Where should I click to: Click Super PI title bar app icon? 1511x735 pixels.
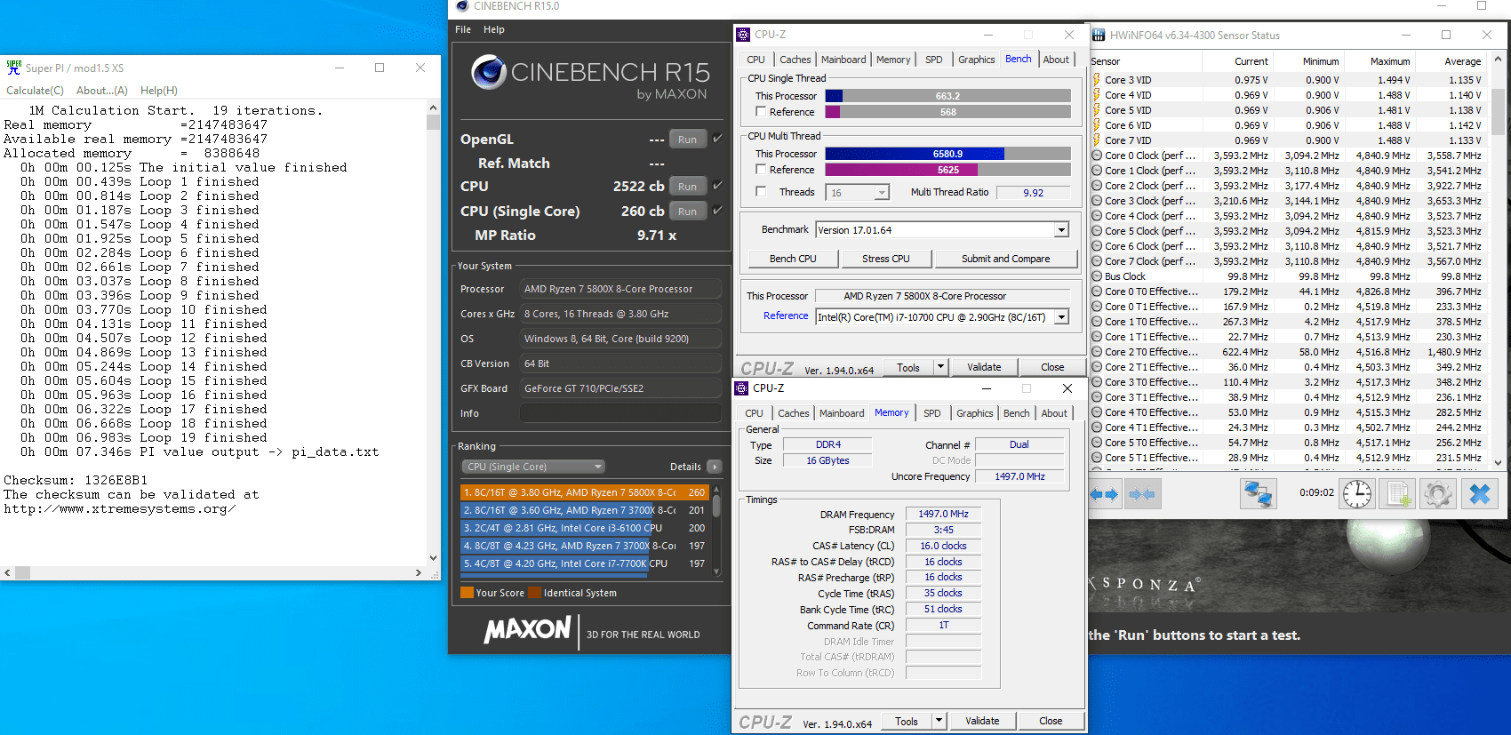13,68
